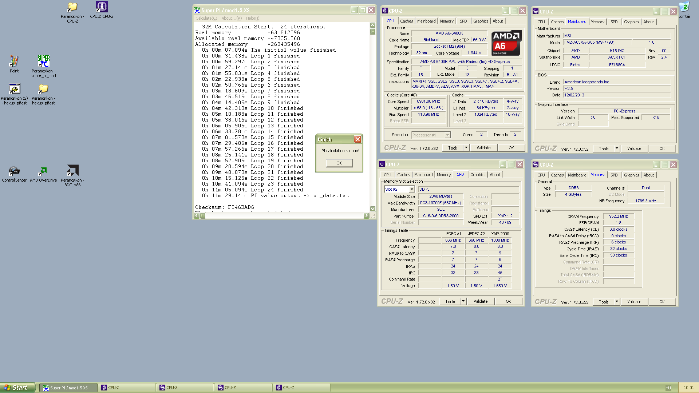Open the Help menu in Super PI
699x393 pixels.
tap(253, 18)
